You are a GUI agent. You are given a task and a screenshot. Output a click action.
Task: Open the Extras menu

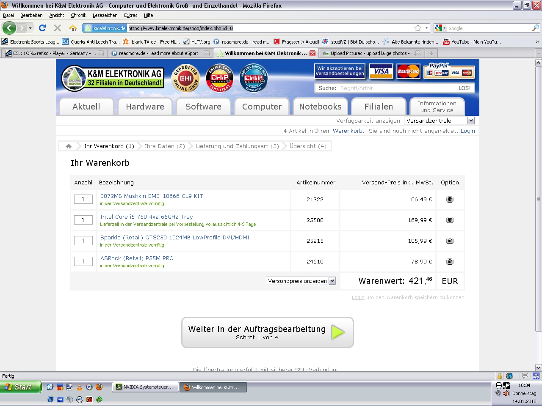(131, 15)
